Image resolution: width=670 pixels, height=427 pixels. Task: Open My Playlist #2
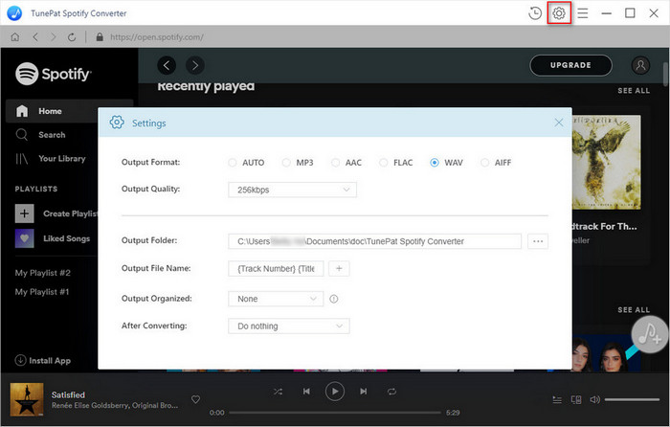(x=43, y=273)
